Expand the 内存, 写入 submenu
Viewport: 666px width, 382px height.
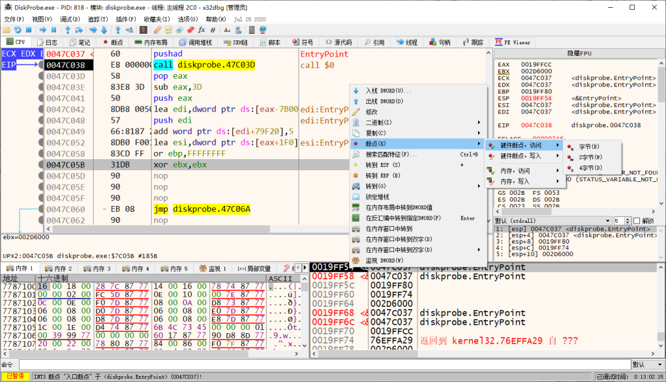(525, 181)
